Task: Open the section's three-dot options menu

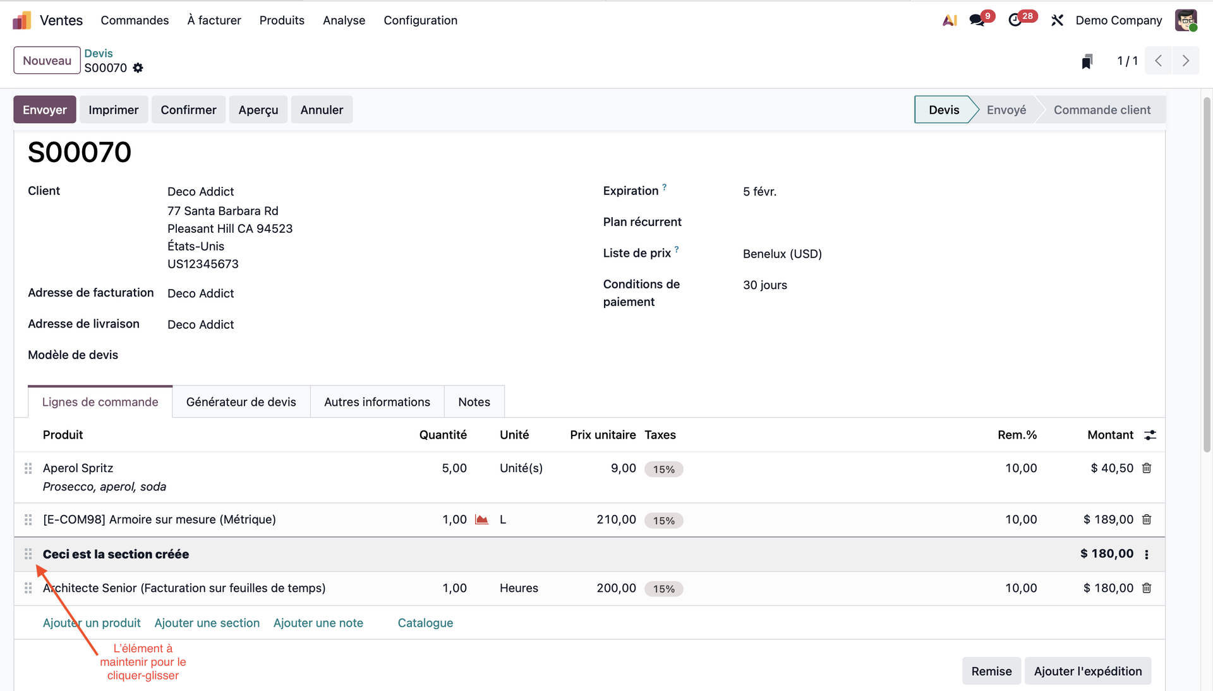Action: click(1147, 554)
